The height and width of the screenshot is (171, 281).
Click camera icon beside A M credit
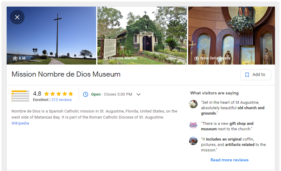(15, 59)
